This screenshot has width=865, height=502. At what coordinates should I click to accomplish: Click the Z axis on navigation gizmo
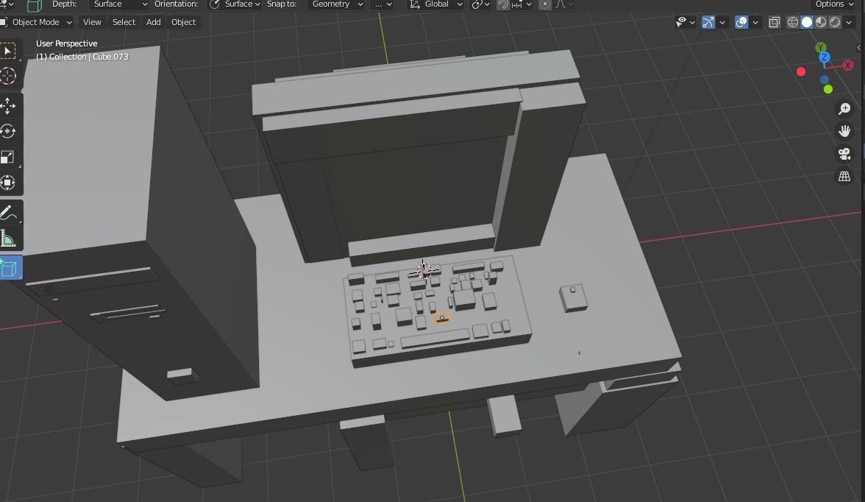click(x=825, y=57)
